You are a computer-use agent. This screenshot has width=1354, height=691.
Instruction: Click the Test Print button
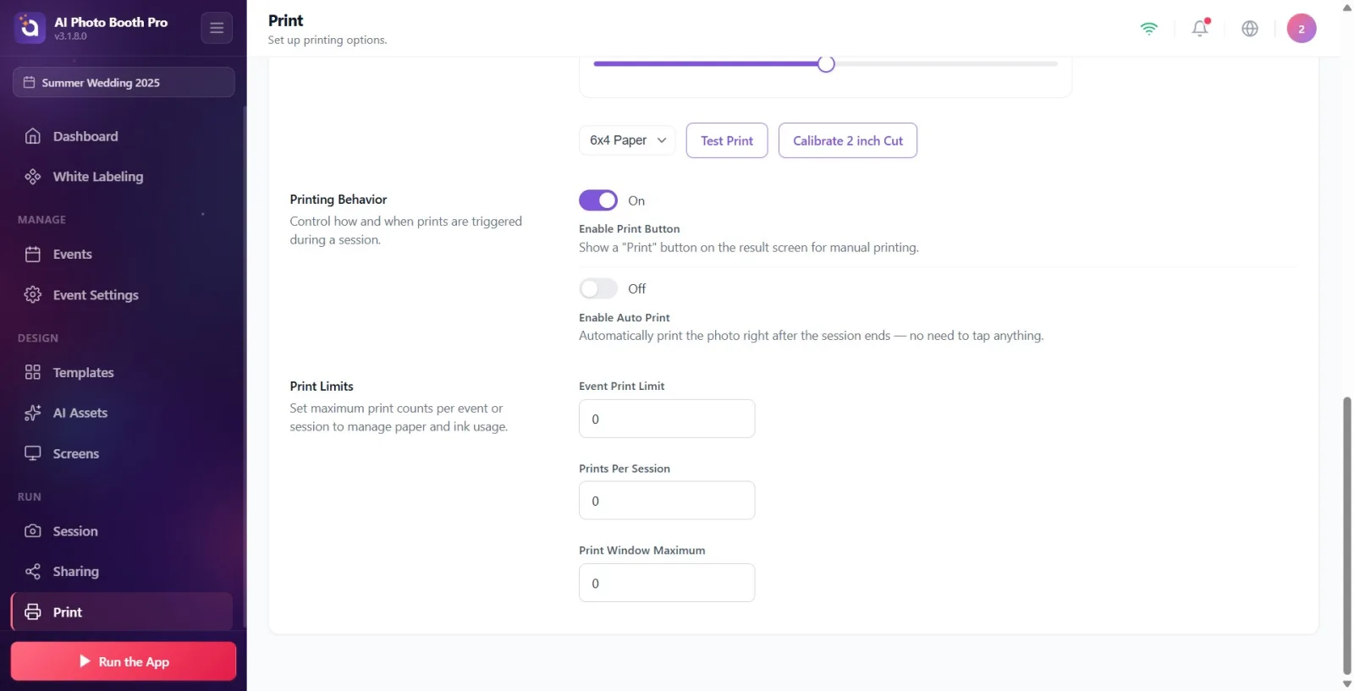coord(727,140)
